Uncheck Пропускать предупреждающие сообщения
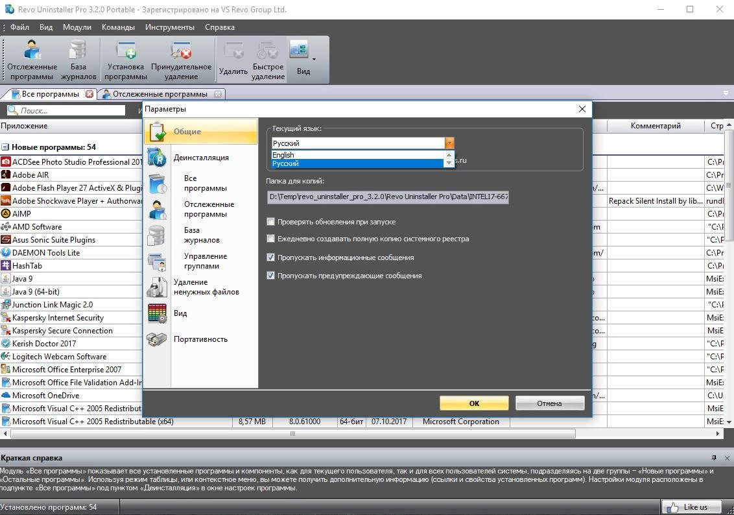The height and width of the screenshot is (515, 734). click(270, 275)
